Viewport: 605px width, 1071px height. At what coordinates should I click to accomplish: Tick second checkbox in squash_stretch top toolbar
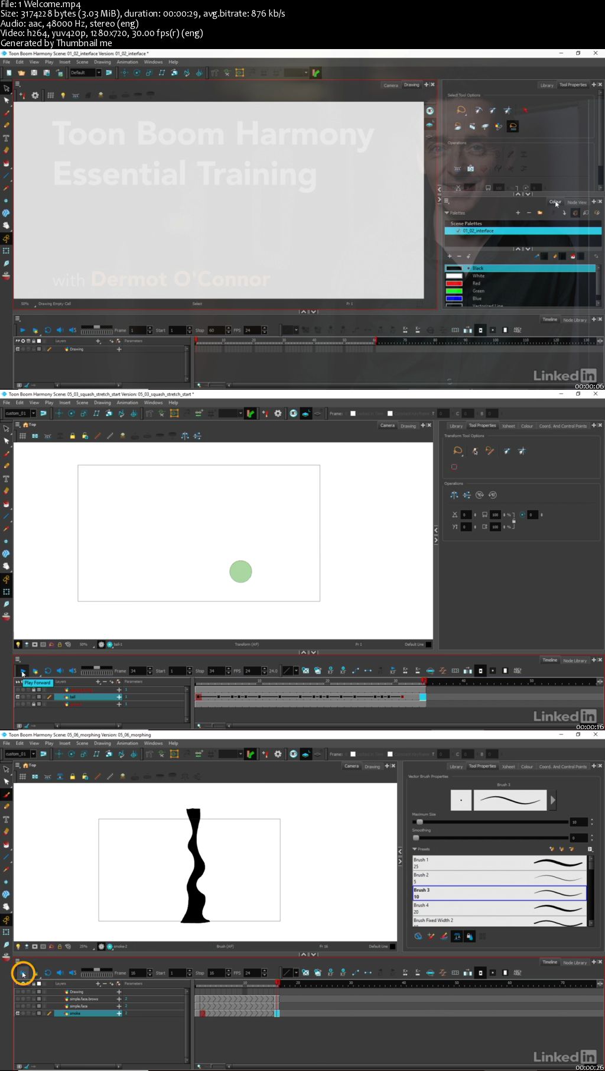(x=390, y=413)
